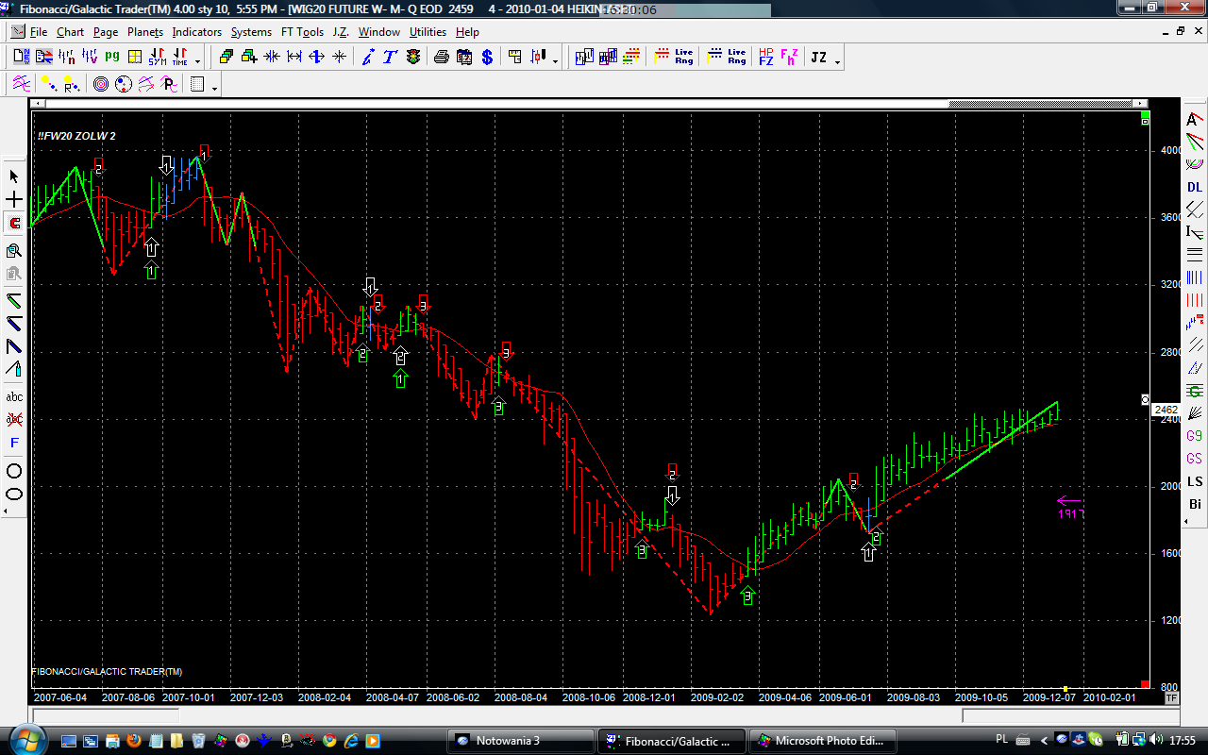Open the FT Tools menu

click(302, 32)
